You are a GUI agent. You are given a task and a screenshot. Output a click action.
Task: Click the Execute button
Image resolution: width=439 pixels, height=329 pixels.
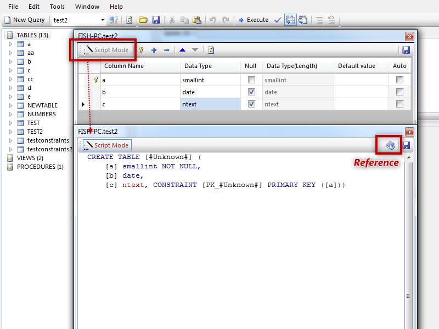254,20
